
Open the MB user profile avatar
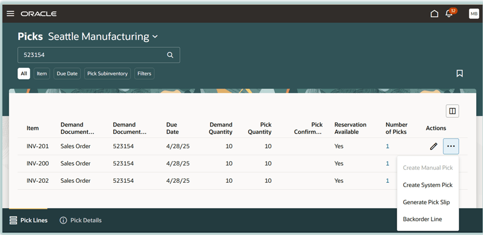click(x=474, y=13)
